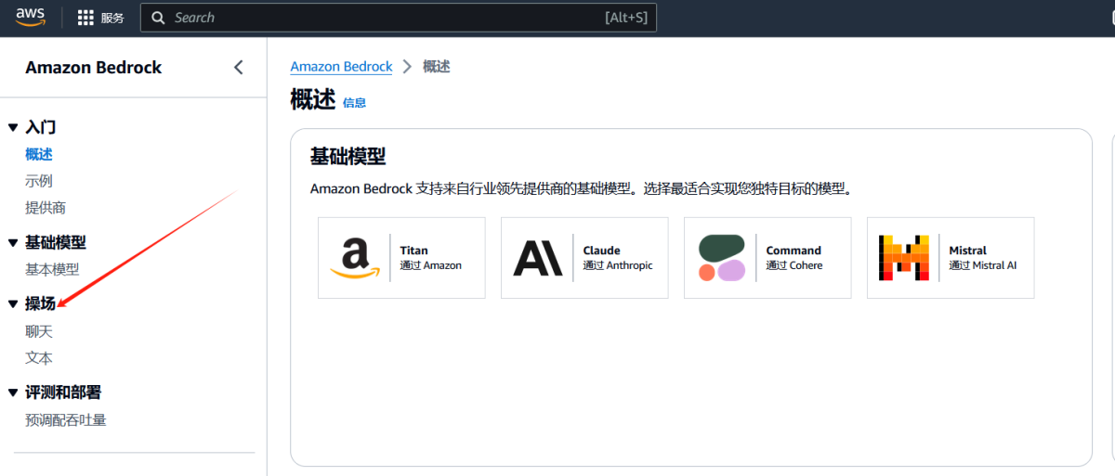Click the magnifier icon in search bar
Screen dimensions: 1115x476
[158, 18]
